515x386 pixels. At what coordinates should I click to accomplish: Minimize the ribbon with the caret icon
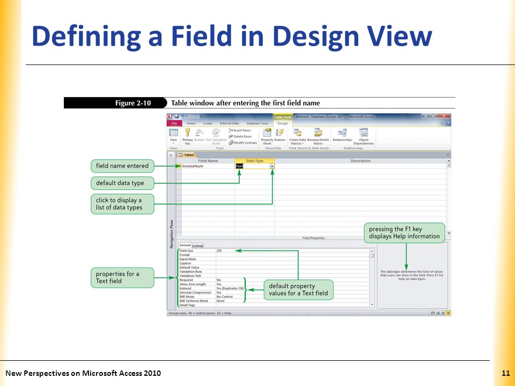click(443, 123)
